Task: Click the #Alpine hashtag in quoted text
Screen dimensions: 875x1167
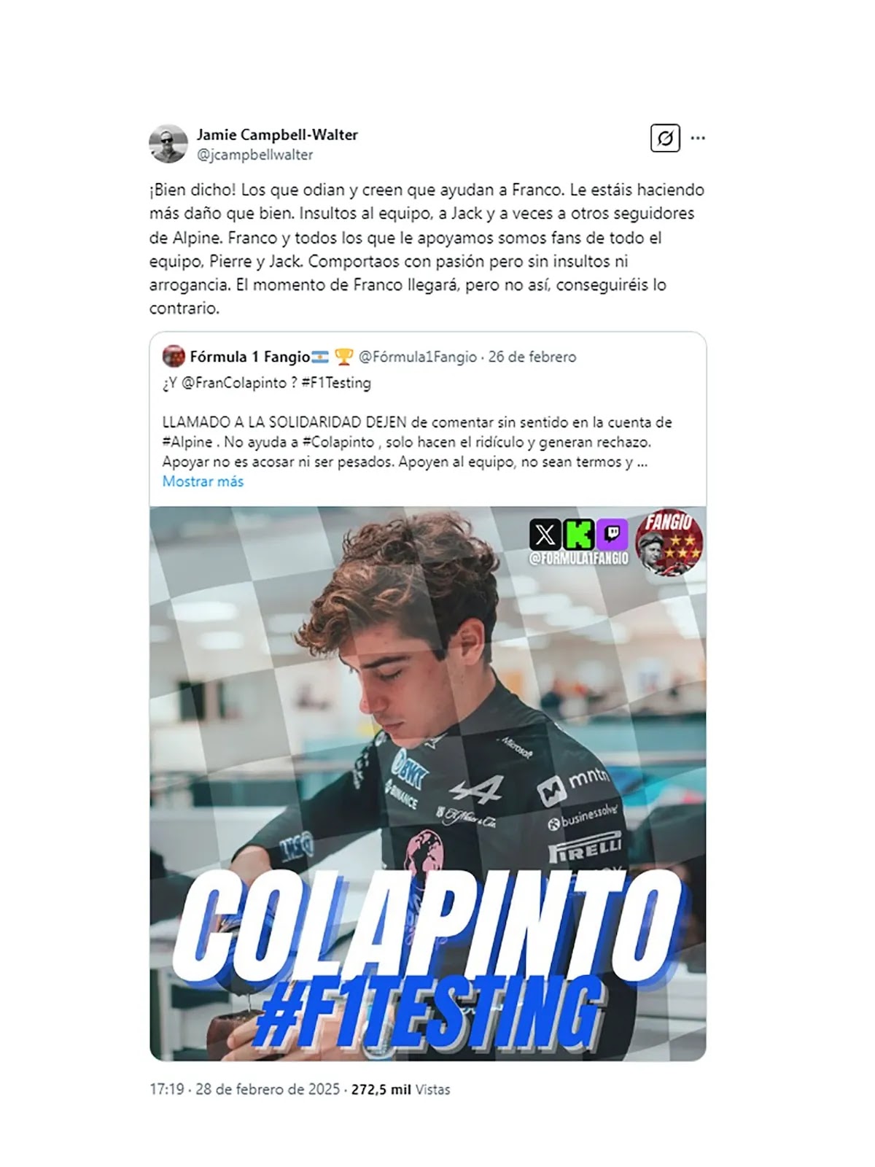Action: tap(187, 442)
